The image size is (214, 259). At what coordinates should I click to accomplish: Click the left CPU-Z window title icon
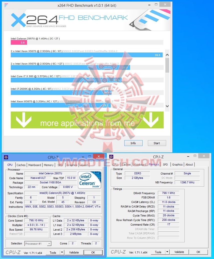pos(6,157)
